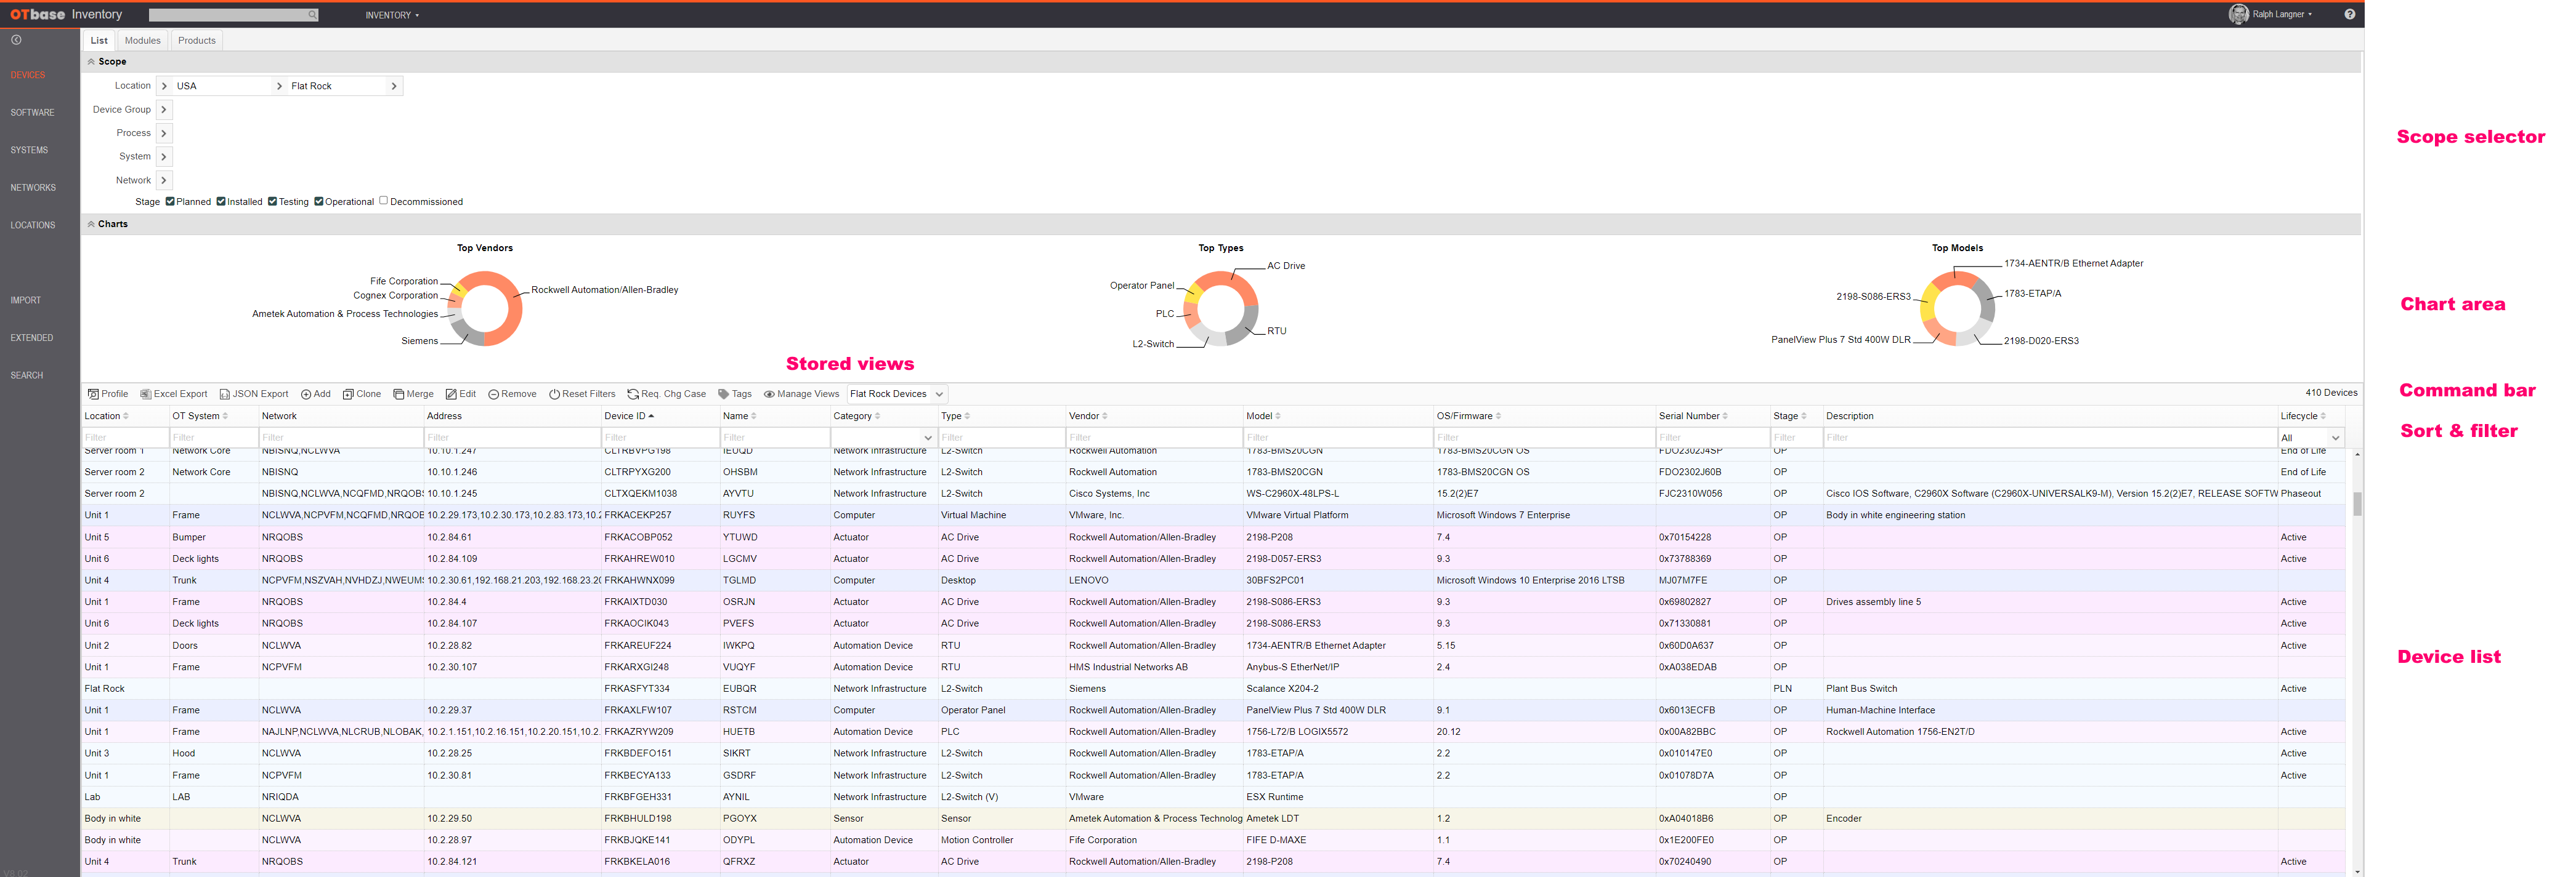Select device row FRKASFYT334
Screen dimensions: 2576x877
point(1213,689)
